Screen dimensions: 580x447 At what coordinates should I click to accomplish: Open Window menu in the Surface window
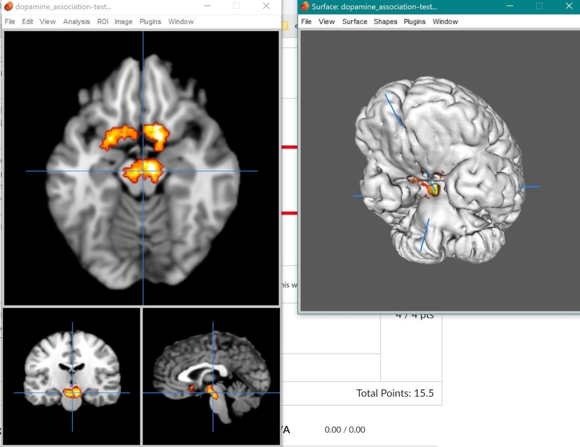tap(445, 22)
